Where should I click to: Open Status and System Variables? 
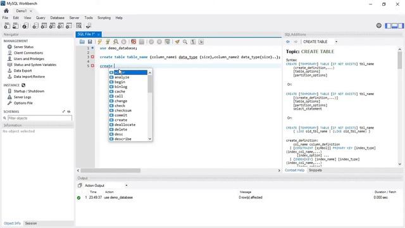pyautogui.click(x=35, y=65)
